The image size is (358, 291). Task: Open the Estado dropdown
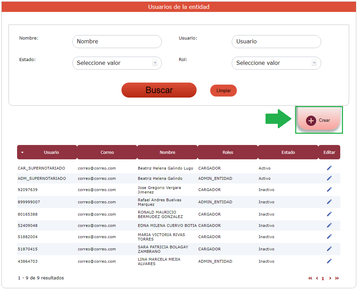(x=117, y=63)
